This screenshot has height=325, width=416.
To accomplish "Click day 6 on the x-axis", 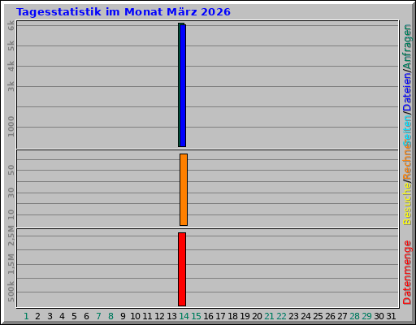I will pos(86,316).
